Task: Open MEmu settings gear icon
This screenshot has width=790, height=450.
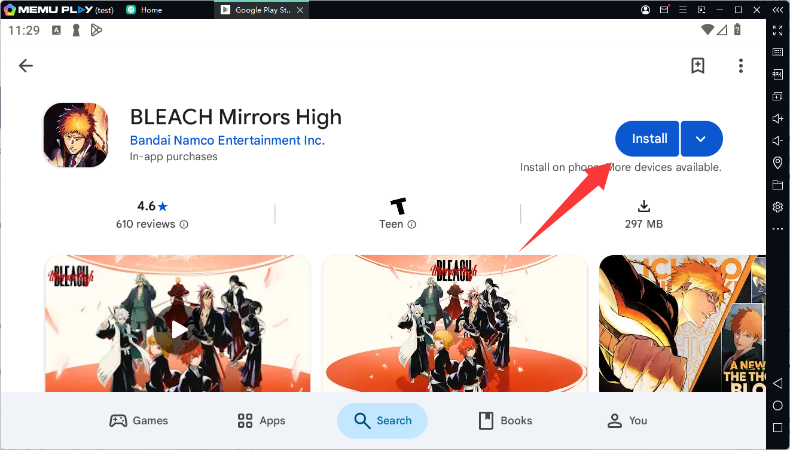Action: (777, 207)
